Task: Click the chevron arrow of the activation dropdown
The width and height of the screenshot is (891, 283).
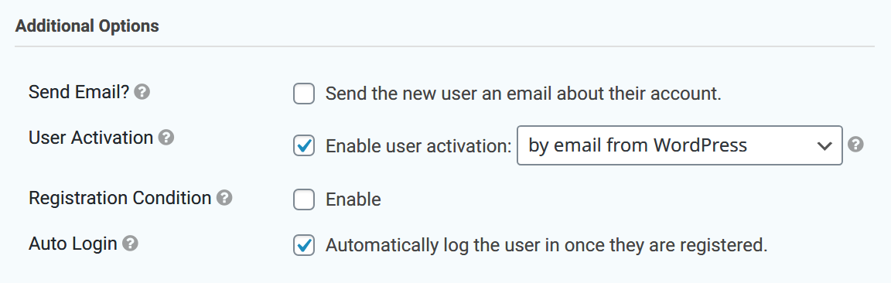Action: (824, 146)
